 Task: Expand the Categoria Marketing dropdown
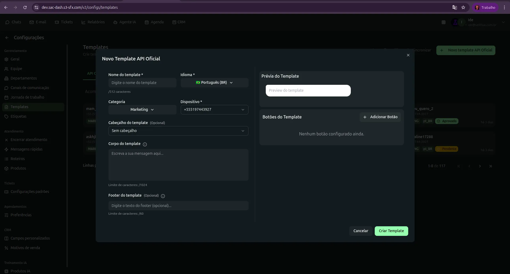coord(142,110)
